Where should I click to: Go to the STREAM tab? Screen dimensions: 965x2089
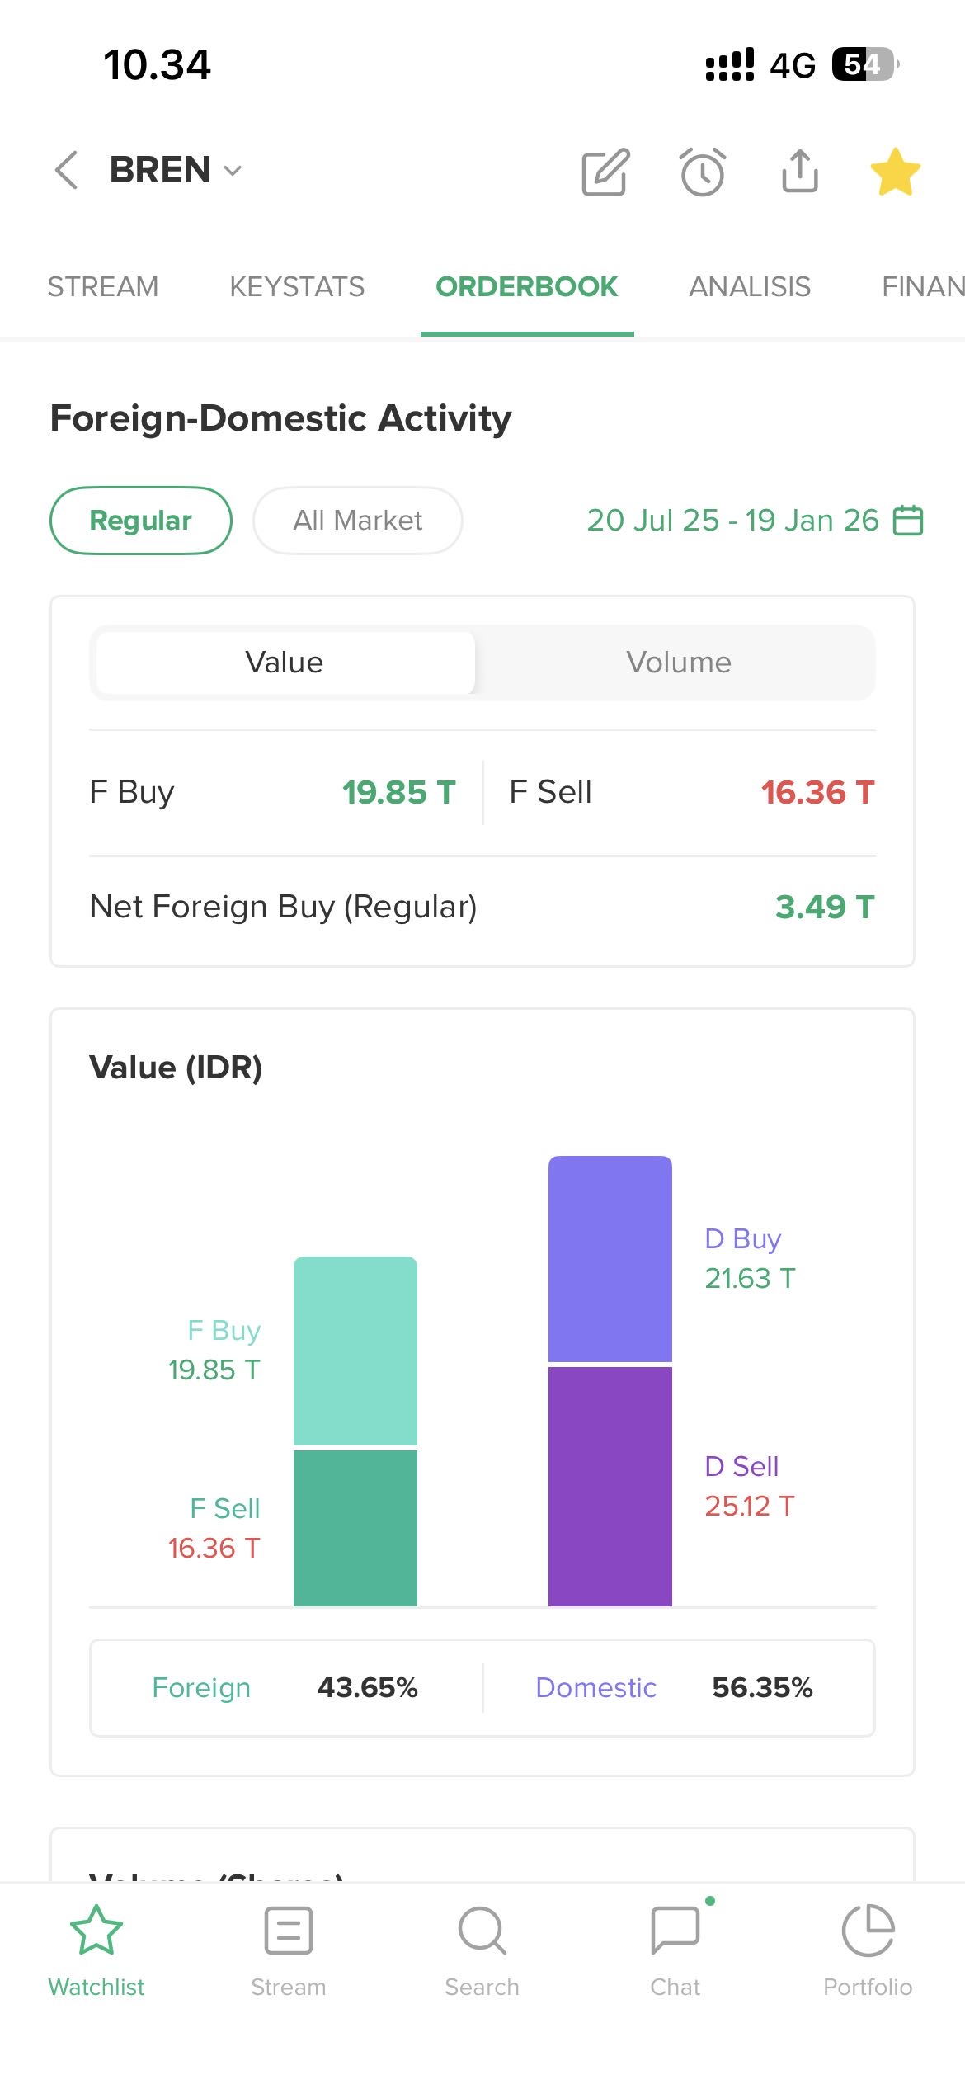tap(103, 287)
